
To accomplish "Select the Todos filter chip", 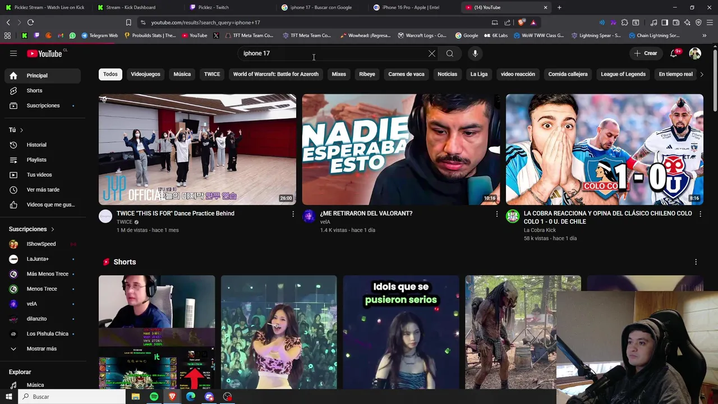I will coord(111,74).
